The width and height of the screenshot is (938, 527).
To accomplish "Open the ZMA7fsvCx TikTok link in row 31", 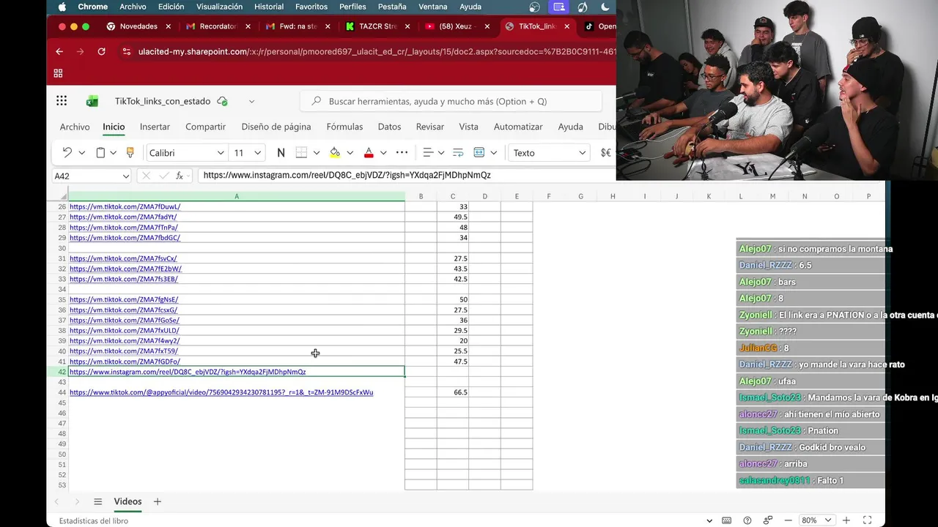I will pos(123,258).
